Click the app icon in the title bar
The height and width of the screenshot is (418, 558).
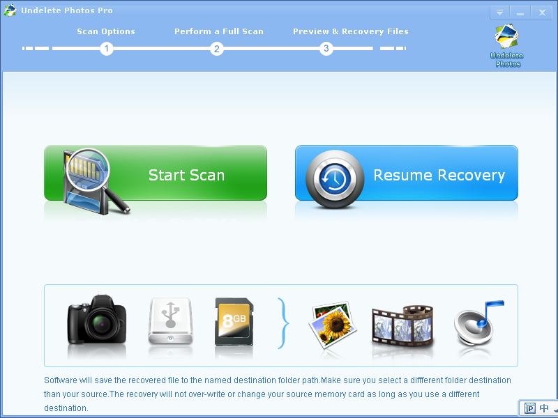[x=10, y=10]
